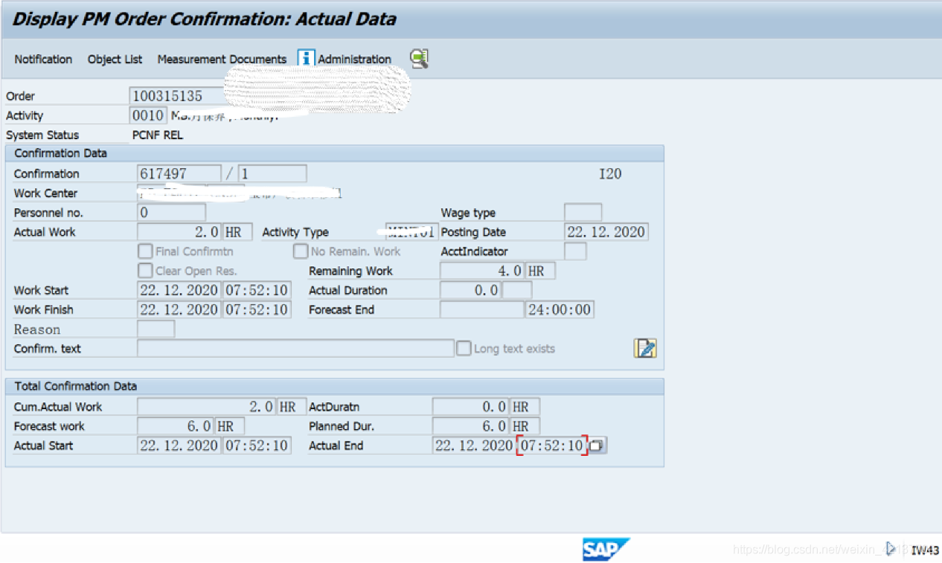Click the Order number field 100315135
The image size is (942, 563).
pyautogui.click(x=176, y=96)
